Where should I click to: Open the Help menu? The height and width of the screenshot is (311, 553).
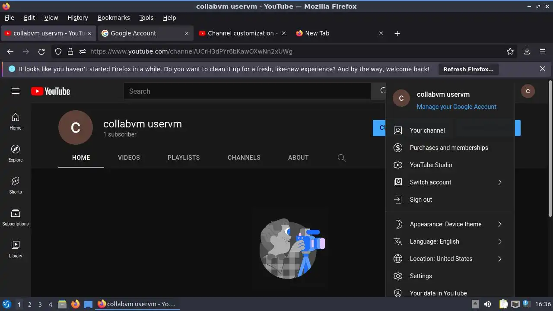[169, 18]
